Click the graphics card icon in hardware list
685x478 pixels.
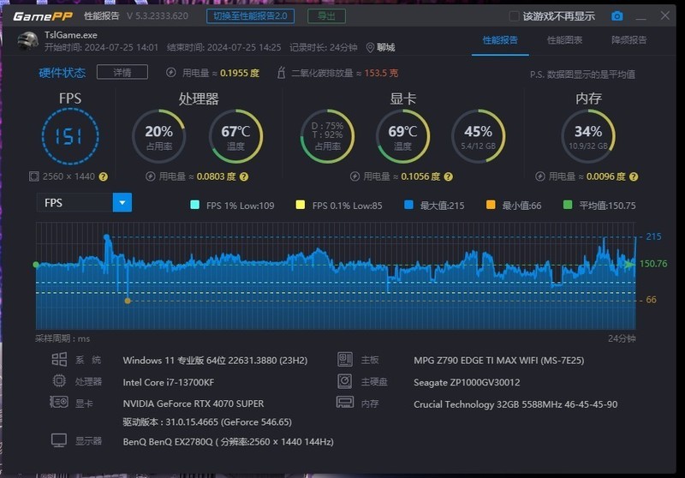coord(59,402)
